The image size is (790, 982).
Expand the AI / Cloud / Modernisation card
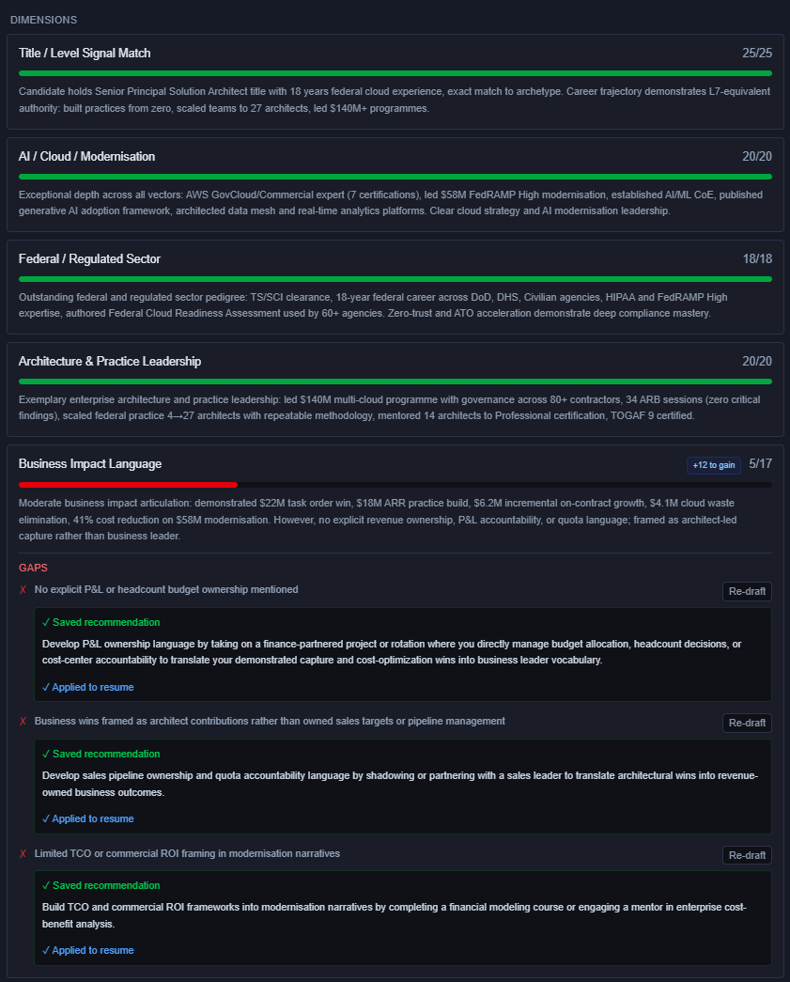[395, 185]
